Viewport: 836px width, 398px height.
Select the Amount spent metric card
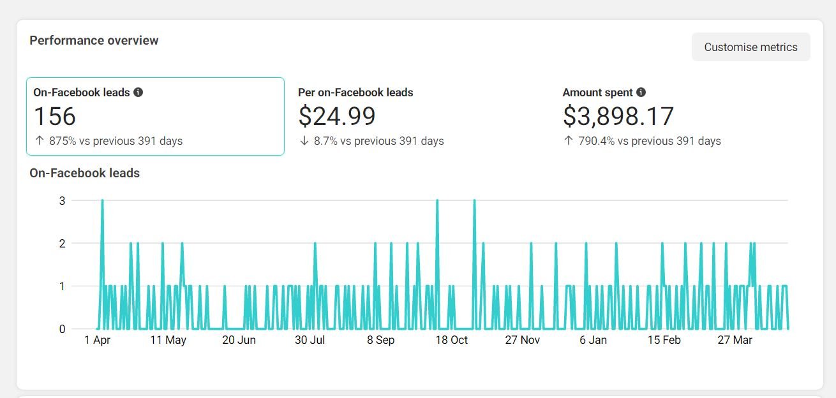684,116
